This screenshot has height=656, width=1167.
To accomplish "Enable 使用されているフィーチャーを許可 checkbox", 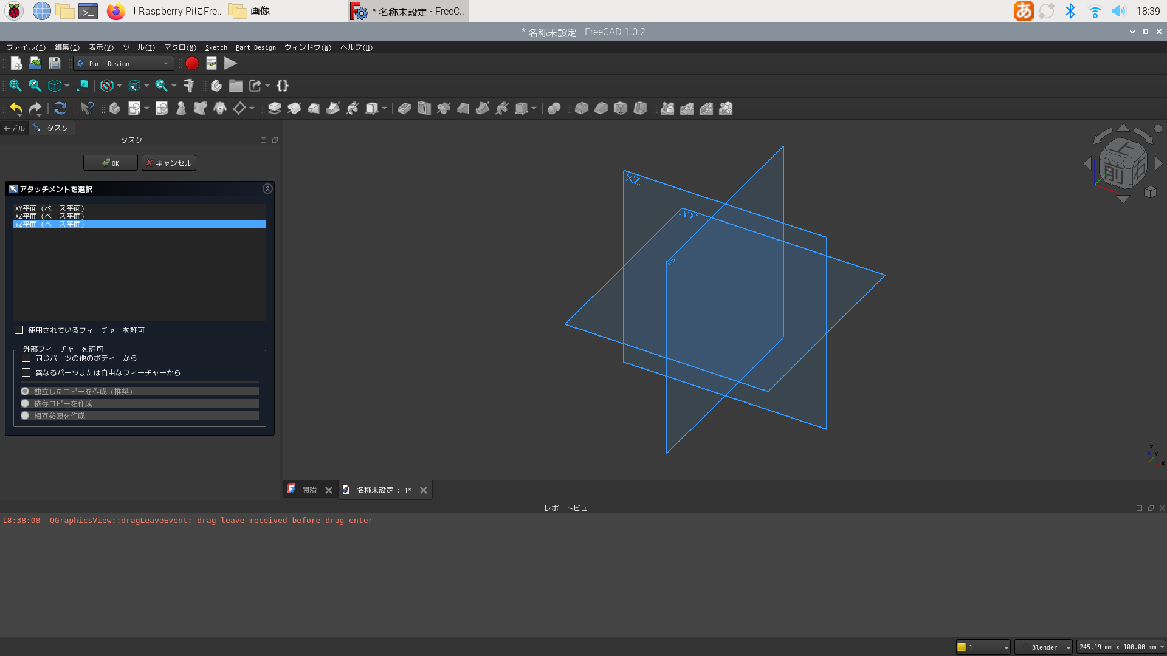I will pos(19,330).
